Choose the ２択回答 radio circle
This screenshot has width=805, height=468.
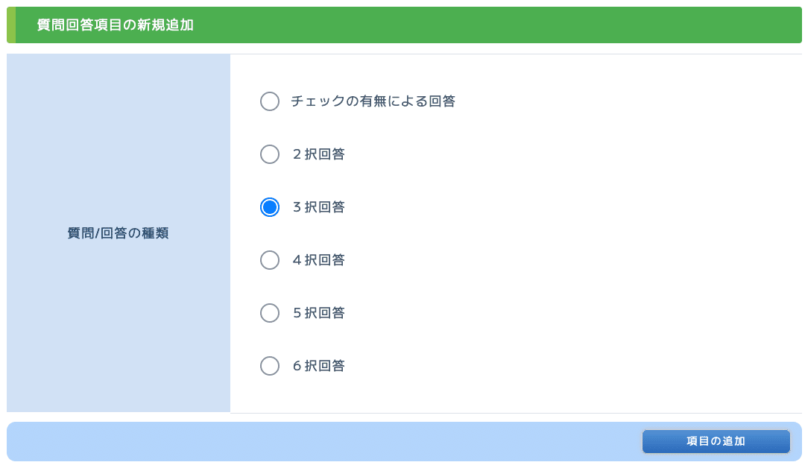[x=270, y=154]
